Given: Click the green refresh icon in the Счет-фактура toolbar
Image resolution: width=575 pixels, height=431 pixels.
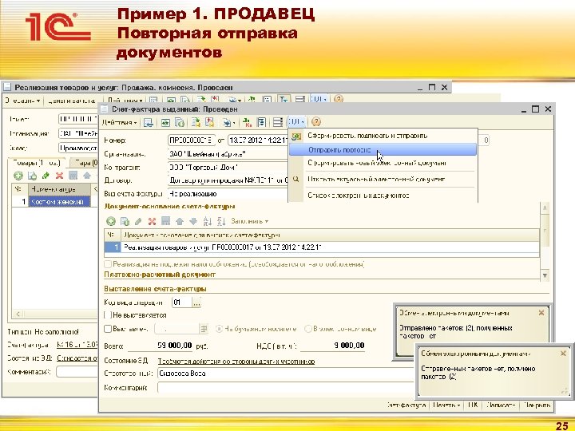Looking at the screenshot, I should tap(165, 122).
